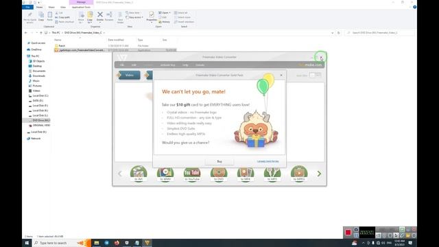This screenshot has width=439, height=247.
Task: Open the Edit menu in Freemake
Action: [x=134, y=65]
